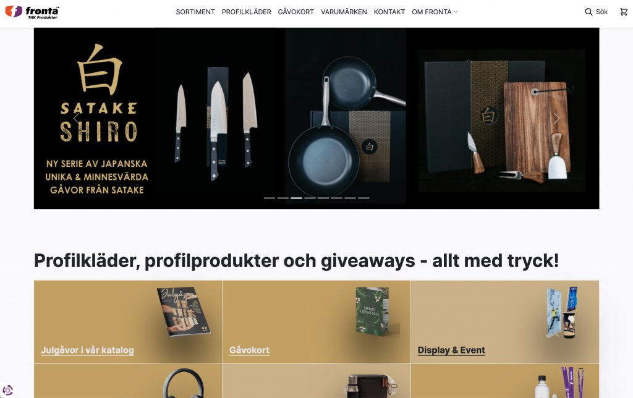Click the Fronta logo in header
The width and height of the screenshot is (633, 398).
pos(32,12)
